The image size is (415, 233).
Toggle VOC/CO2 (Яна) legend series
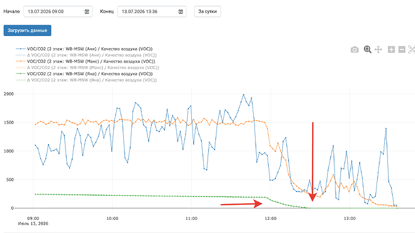click(84, 74)
